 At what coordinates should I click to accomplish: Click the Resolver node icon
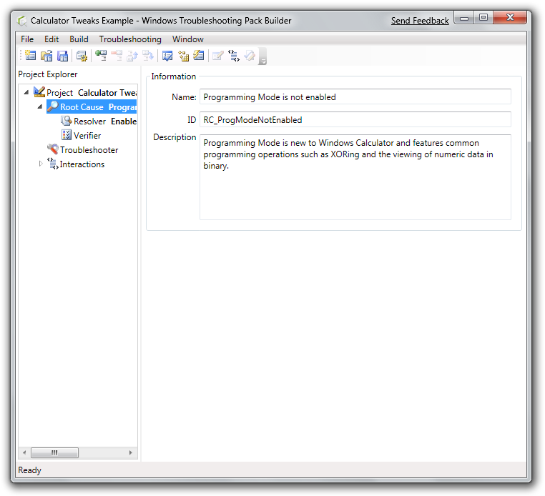pos(67,121)
